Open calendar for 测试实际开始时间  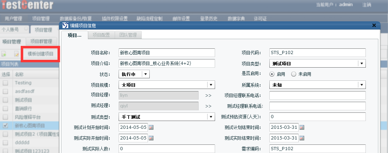(x=151, y=138)
